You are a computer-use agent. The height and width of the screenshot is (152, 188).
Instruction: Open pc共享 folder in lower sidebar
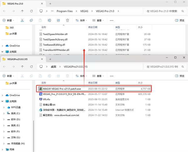[11, 83]
